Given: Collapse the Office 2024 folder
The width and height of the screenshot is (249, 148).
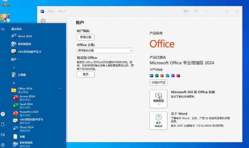Looking at the screenshot, I should [x=61, y=89].
